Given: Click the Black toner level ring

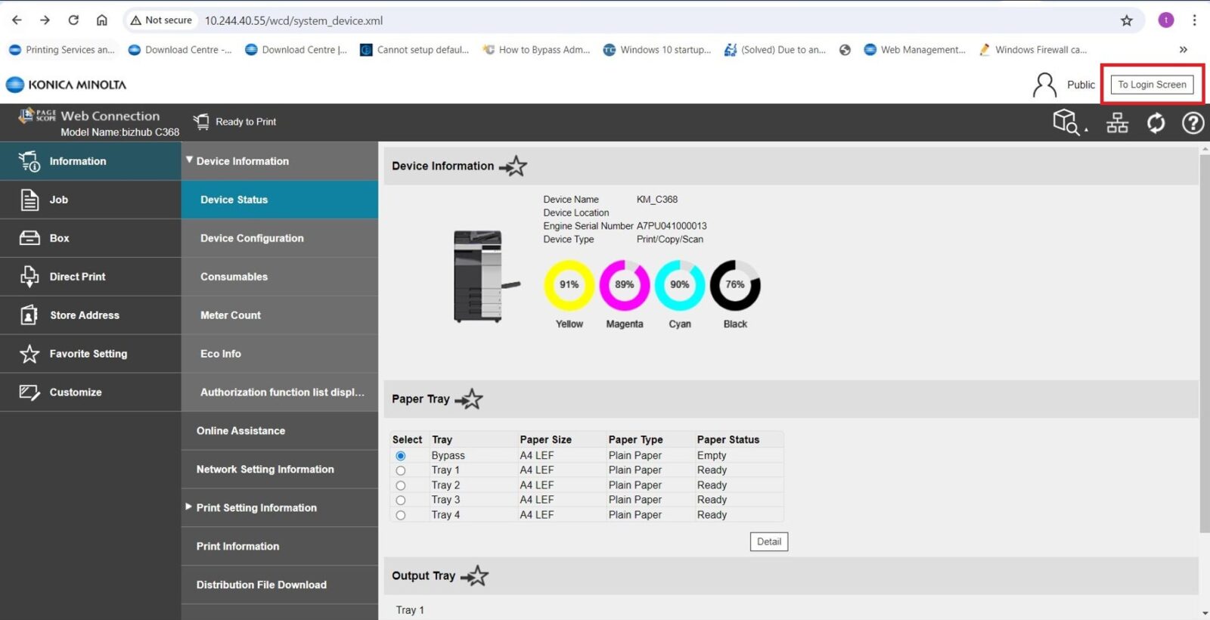Looking at the screenshot, I should (x=734, y=285).
